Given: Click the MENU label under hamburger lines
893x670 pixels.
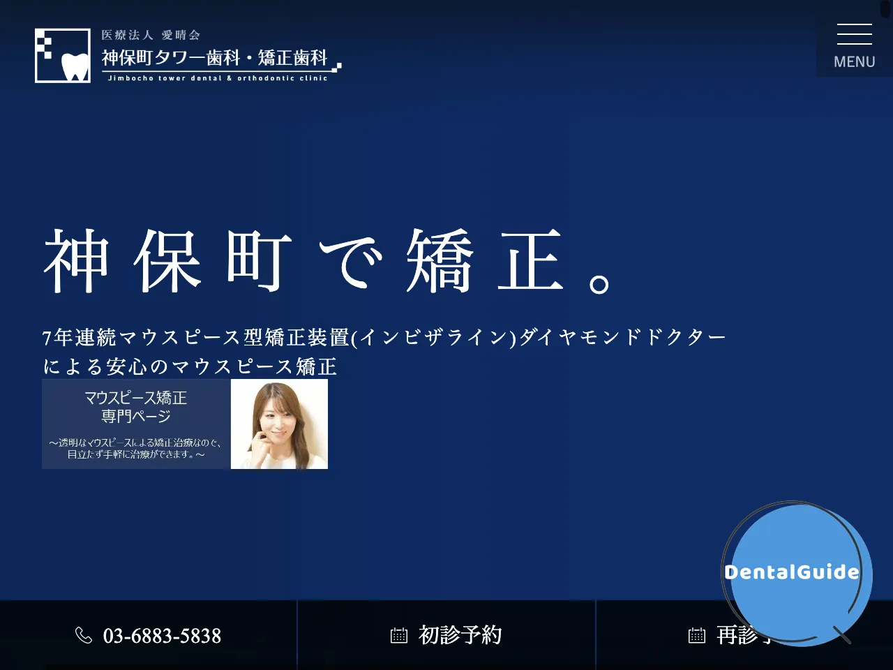Looking at the screenshot, I should coord(853,61).
